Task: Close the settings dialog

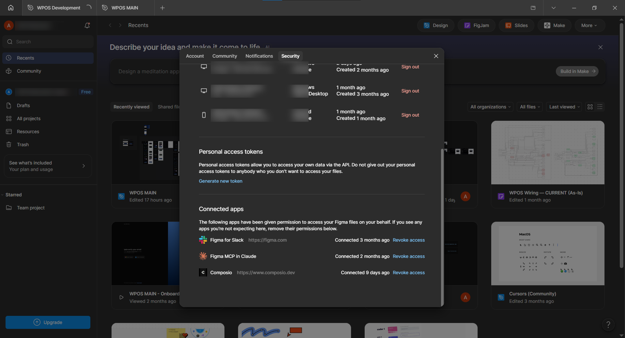Action: (436, 56)
